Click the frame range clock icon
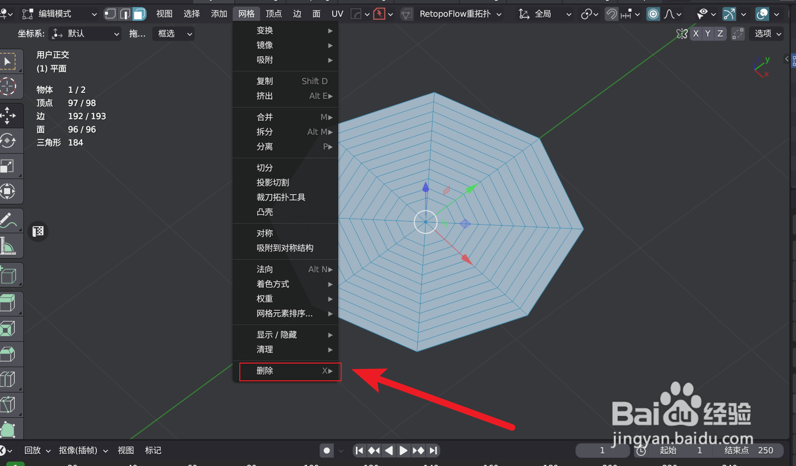This screenshot has height=466, width=796. (x=641, y=450)
